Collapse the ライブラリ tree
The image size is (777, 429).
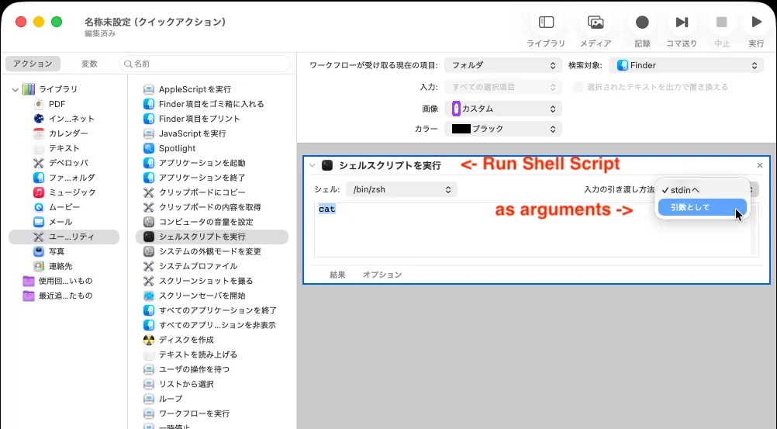click(16, 90)
